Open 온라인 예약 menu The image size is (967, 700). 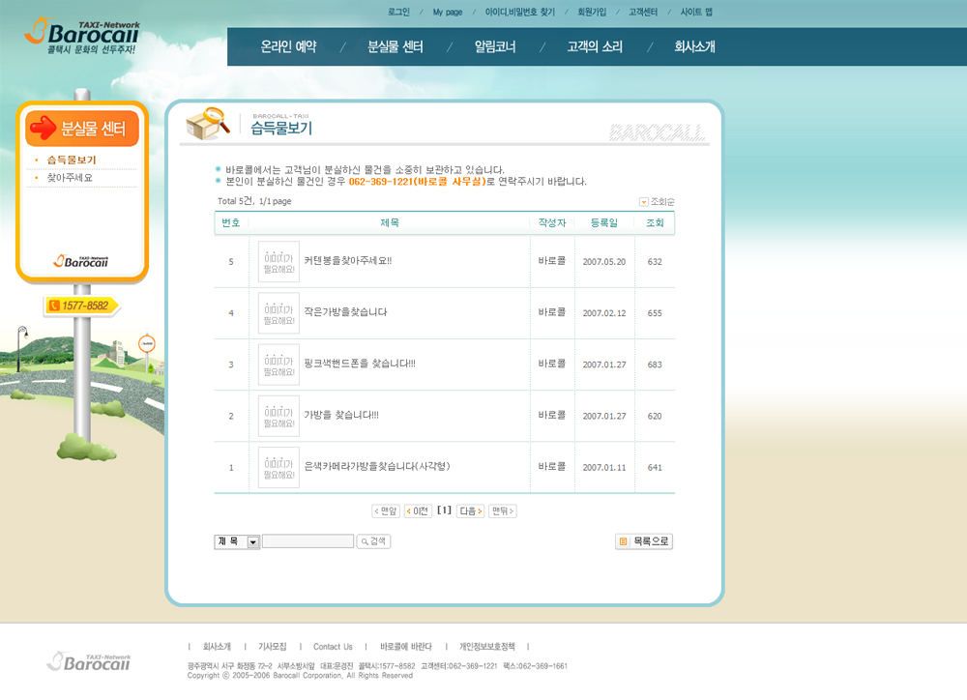pos(288,46)
